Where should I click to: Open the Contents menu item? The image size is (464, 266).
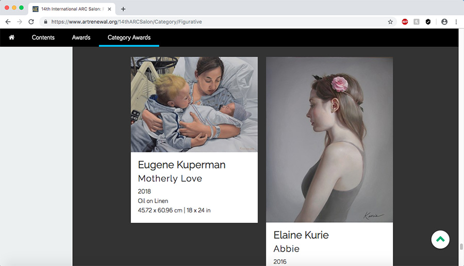(43, 37)
